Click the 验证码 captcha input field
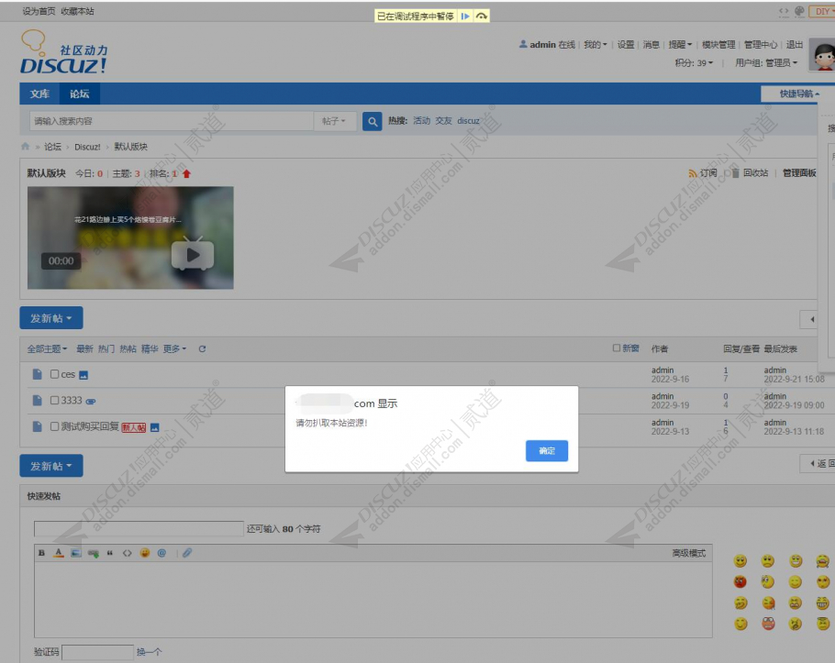835x663 pixels. point(97,652)
